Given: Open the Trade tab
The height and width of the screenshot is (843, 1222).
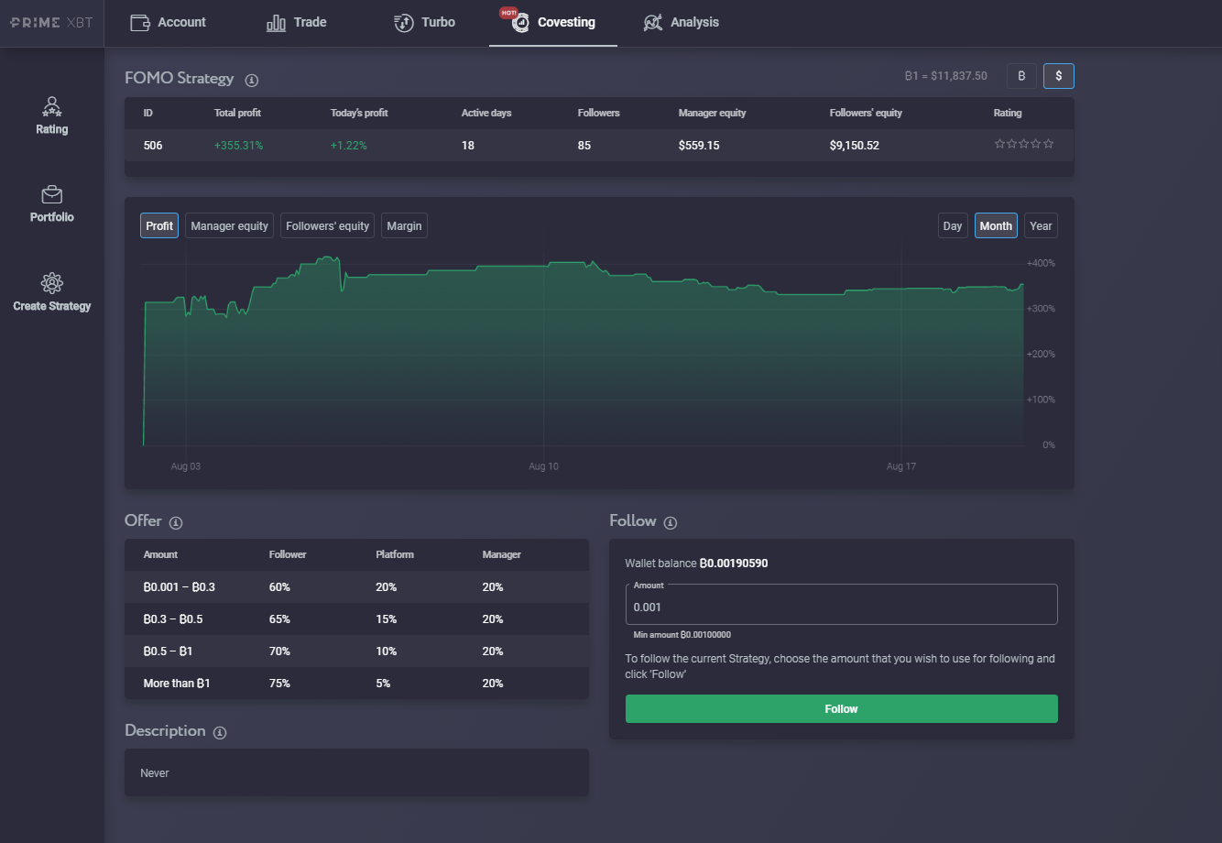Looking at the screenshot, I should point(296,22).
